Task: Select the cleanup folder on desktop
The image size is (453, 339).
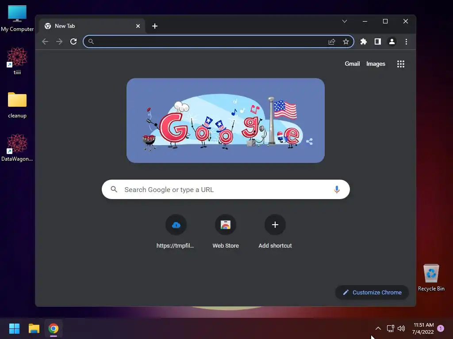Action: pos(17,105)
